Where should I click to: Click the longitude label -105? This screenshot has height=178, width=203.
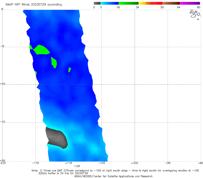pyautogui.click(x=101, y=163)
